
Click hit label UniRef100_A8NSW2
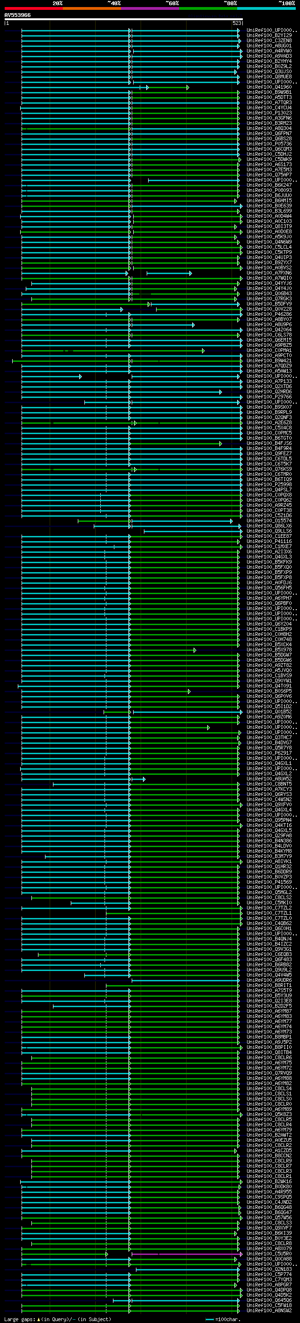click(x=269, y=1311)
